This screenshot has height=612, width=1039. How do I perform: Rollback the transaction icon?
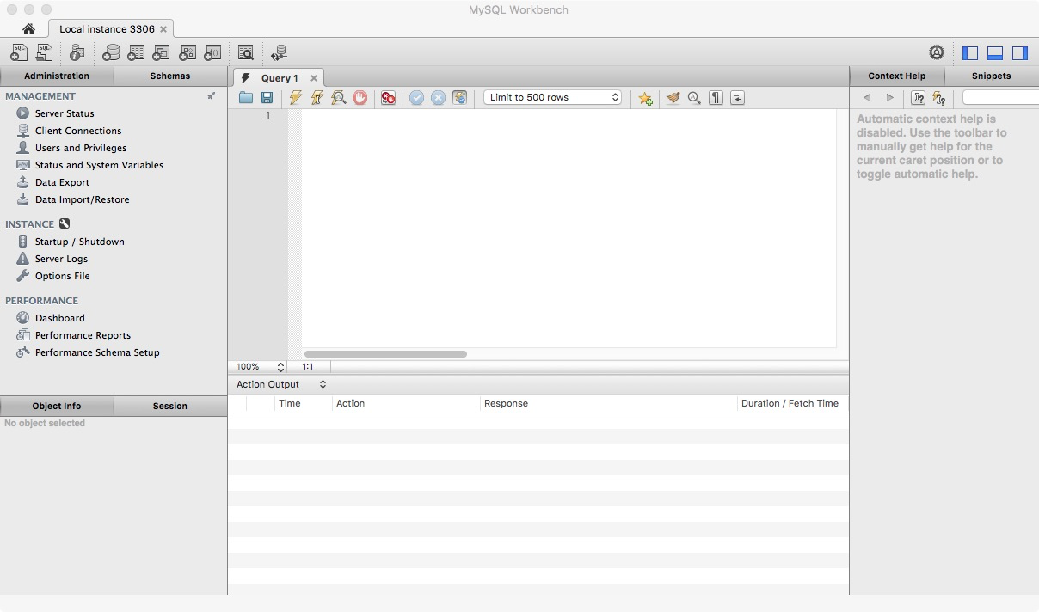pos(439,98)
